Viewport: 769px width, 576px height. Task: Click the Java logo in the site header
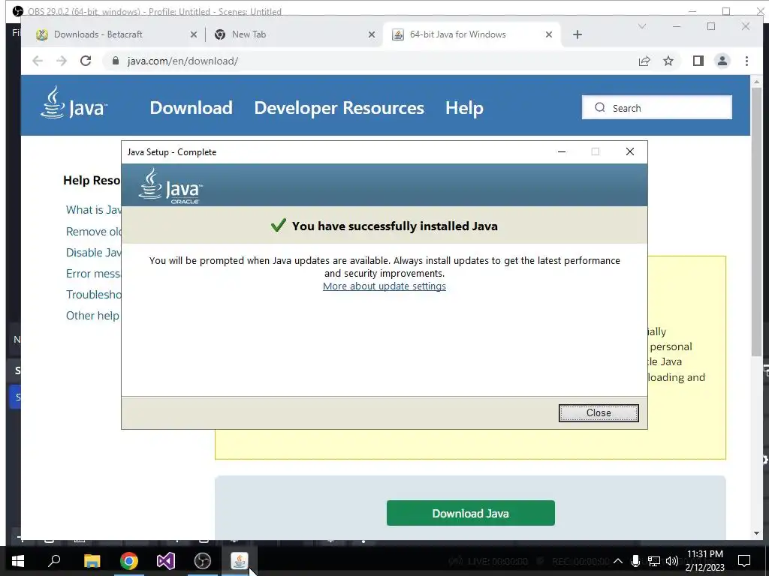(x=74, y=102)
